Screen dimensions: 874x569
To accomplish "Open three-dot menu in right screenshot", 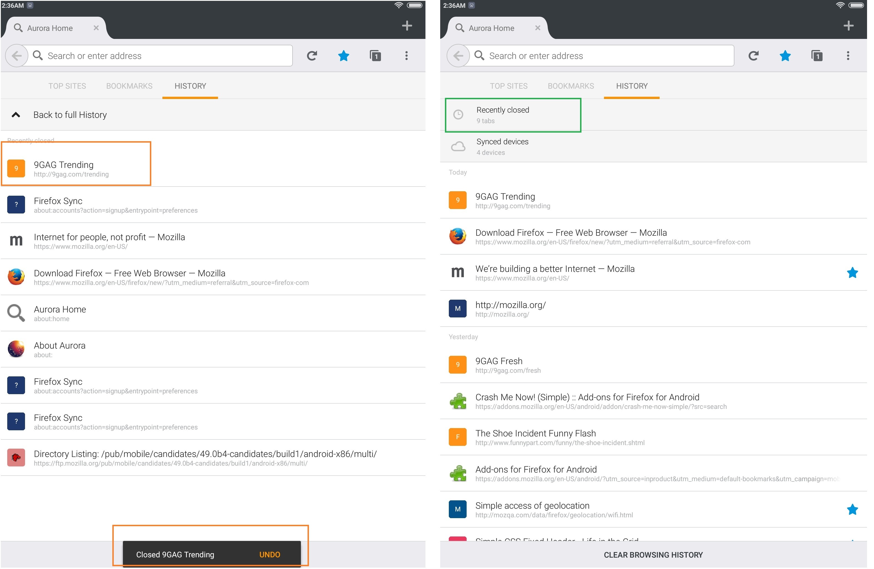I will [848, 56].
